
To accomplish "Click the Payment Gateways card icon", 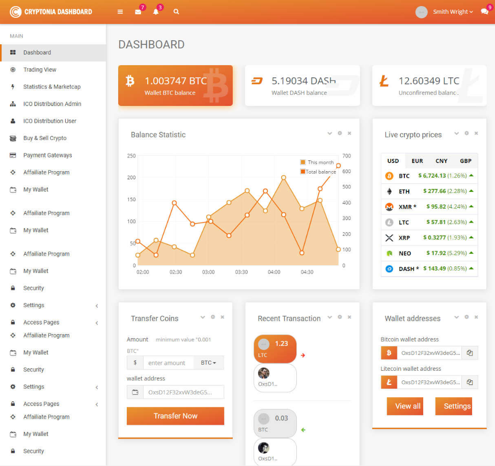I will click(13, 155).
